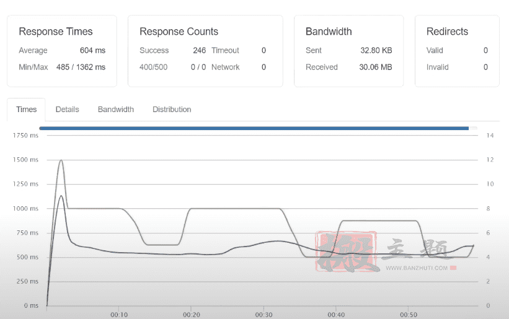Open the Details tab
The height and width of the screenshot is (319, 509).
(x=67, y=110)
